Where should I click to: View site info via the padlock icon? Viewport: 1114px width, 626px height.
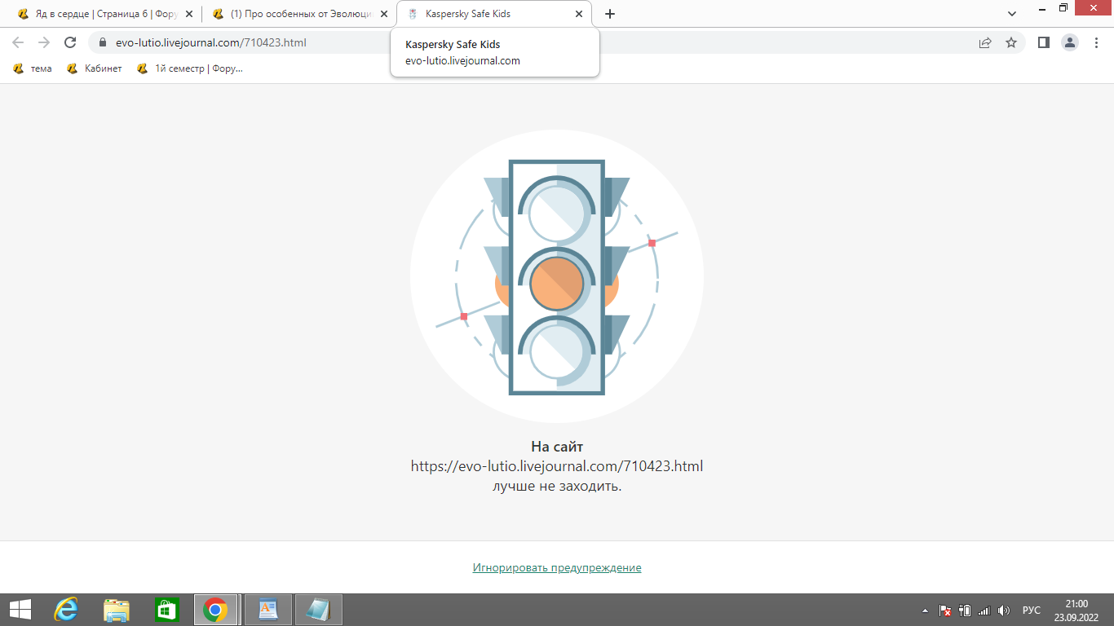103,42
